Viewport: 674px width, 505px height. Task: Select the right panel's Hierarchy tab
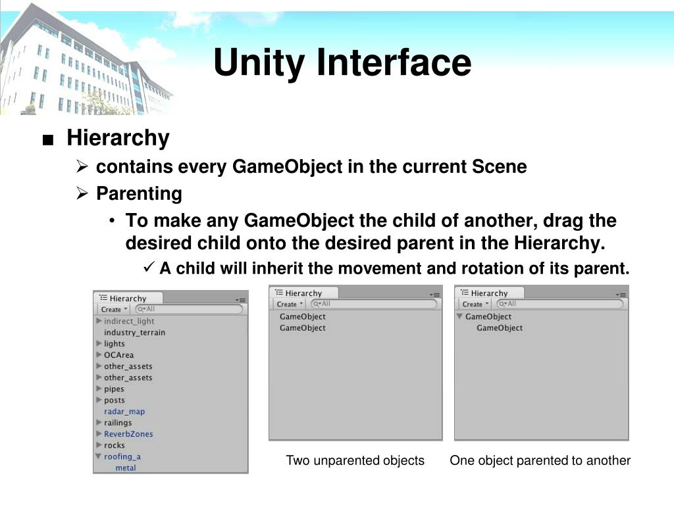point(489,293)
